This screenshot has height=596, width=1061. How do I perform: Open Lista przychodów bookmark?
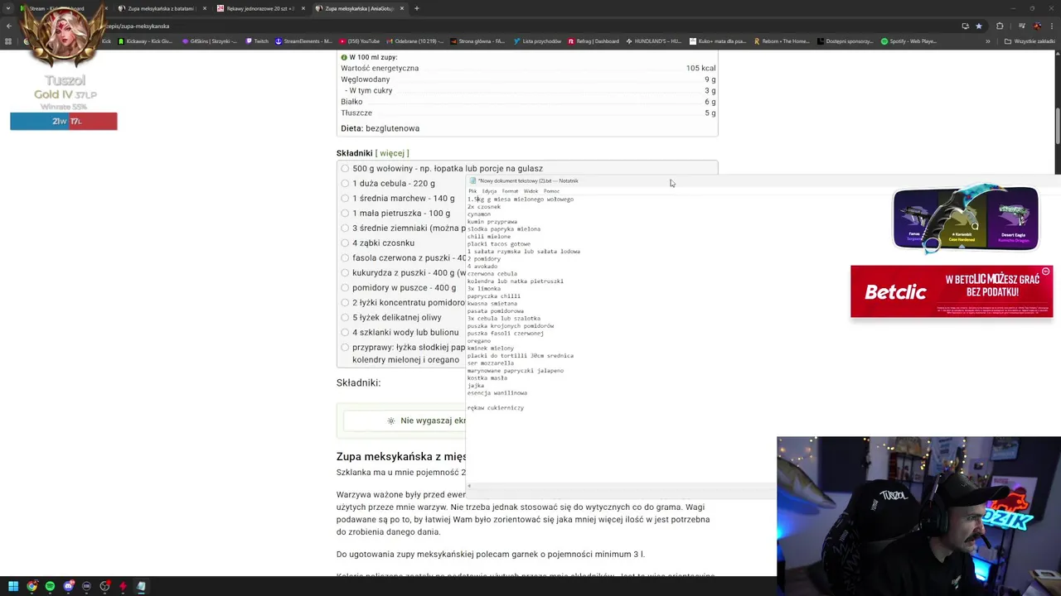[537, 41]
